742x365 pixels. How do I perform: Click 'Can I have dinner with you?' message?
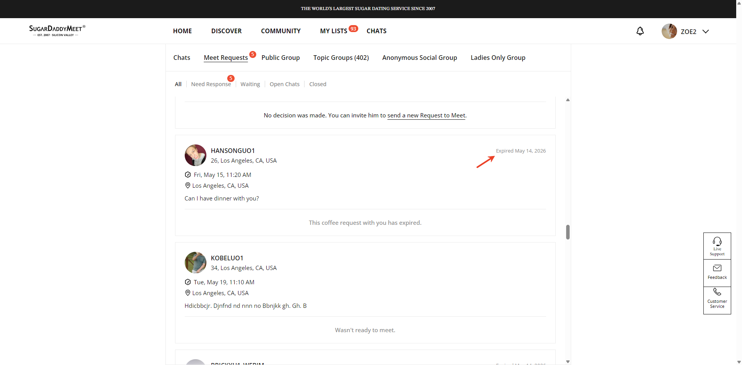(x=222, y=199)
